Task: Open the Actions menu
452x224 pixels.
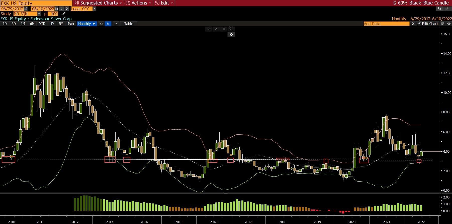Action: [138, 3]
